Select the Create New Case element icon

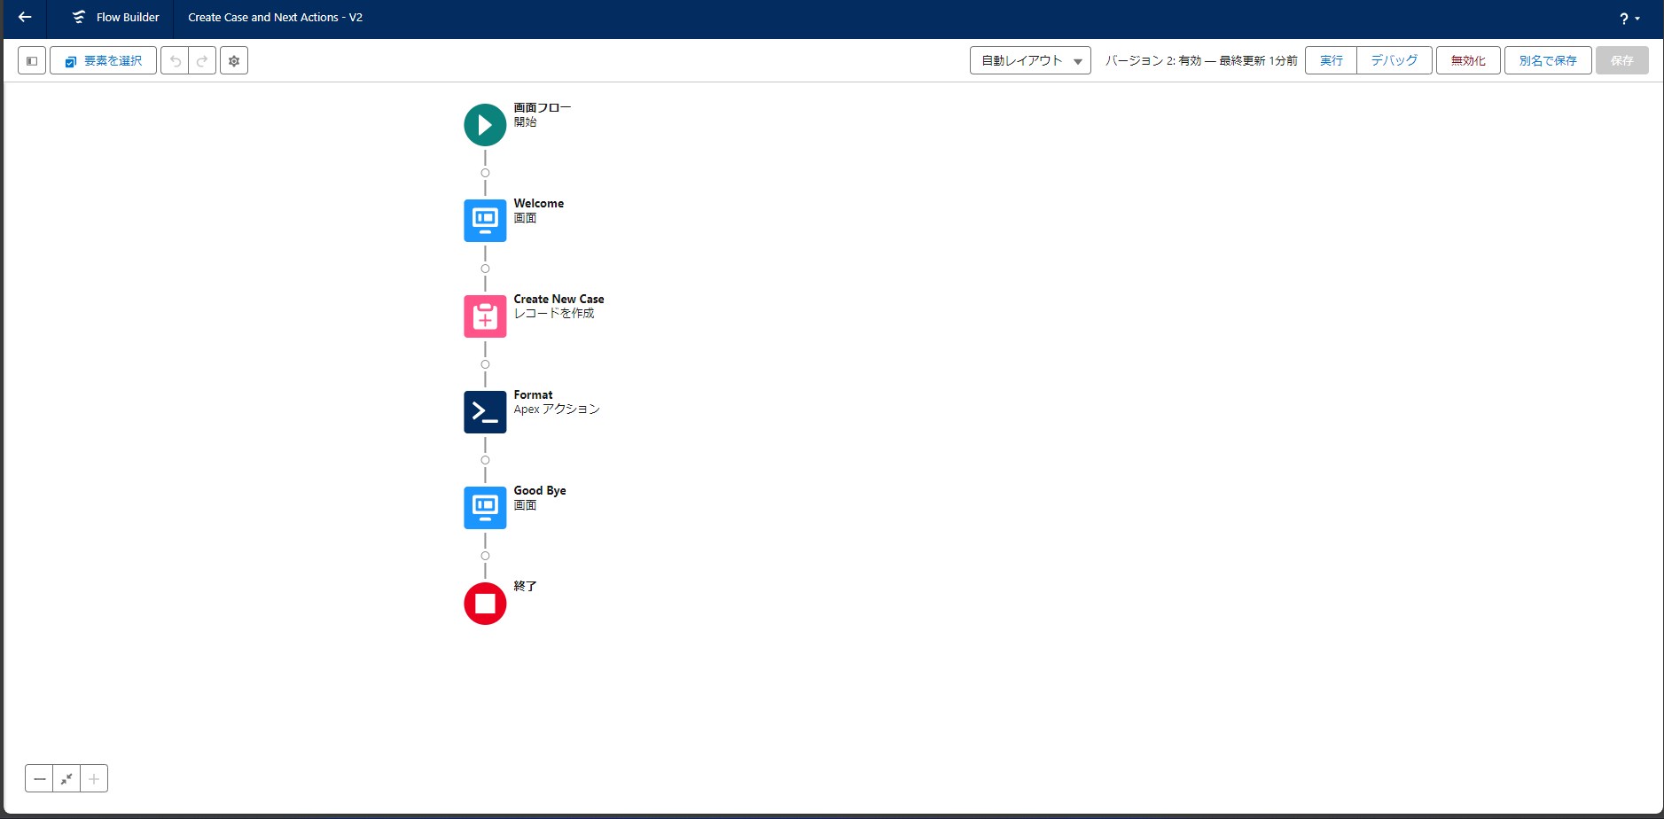485,316
